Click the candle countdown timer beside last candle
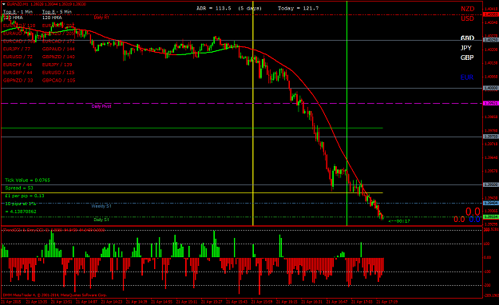This screenshot has height=305, width=499. click(x=399, y=221)
